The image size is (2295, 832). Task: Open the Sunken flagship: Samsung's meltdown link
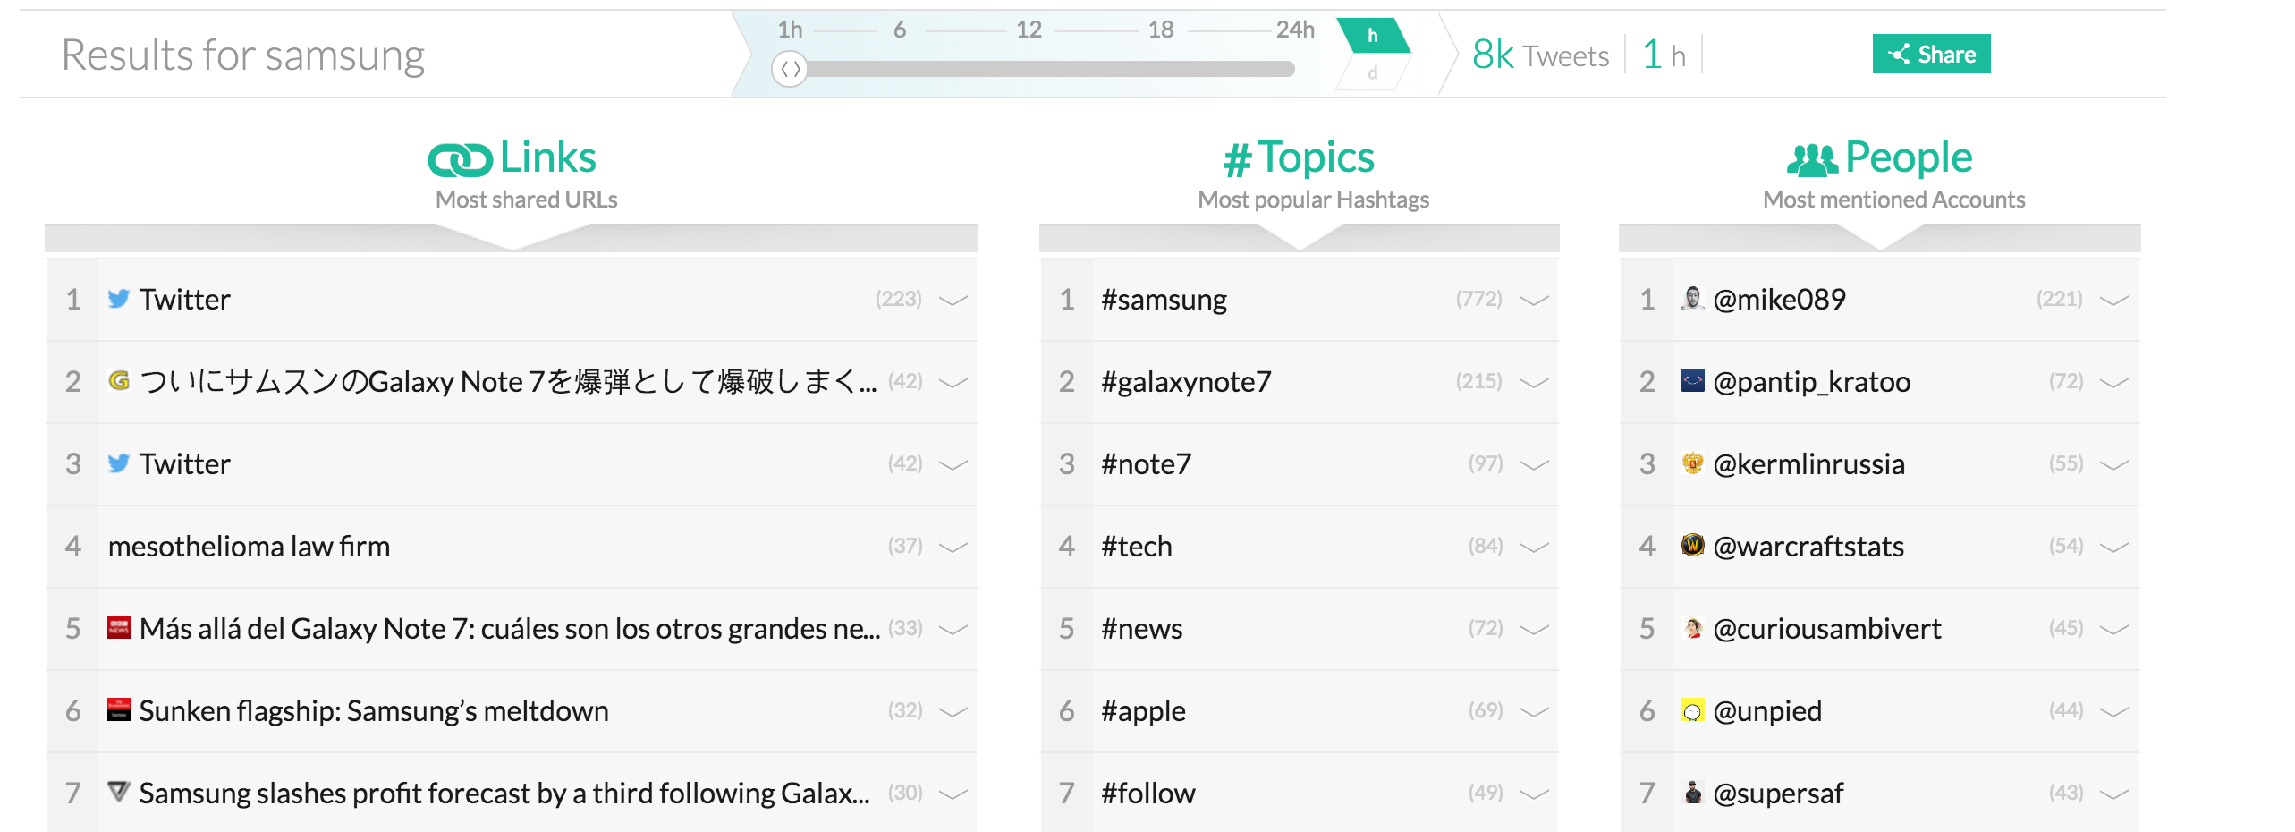[x=373, y=711]
